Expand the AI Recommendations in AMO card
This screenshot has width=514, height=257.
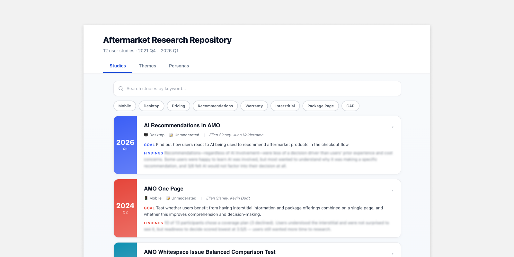392,127
